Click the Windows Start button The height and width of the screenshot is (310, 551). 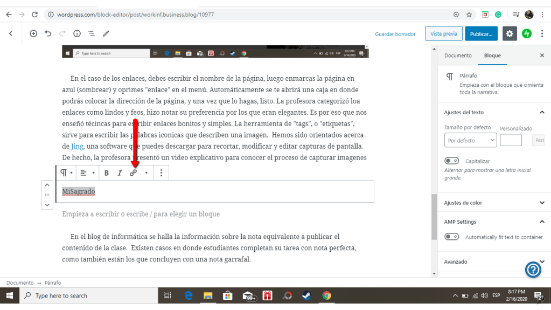9,295
